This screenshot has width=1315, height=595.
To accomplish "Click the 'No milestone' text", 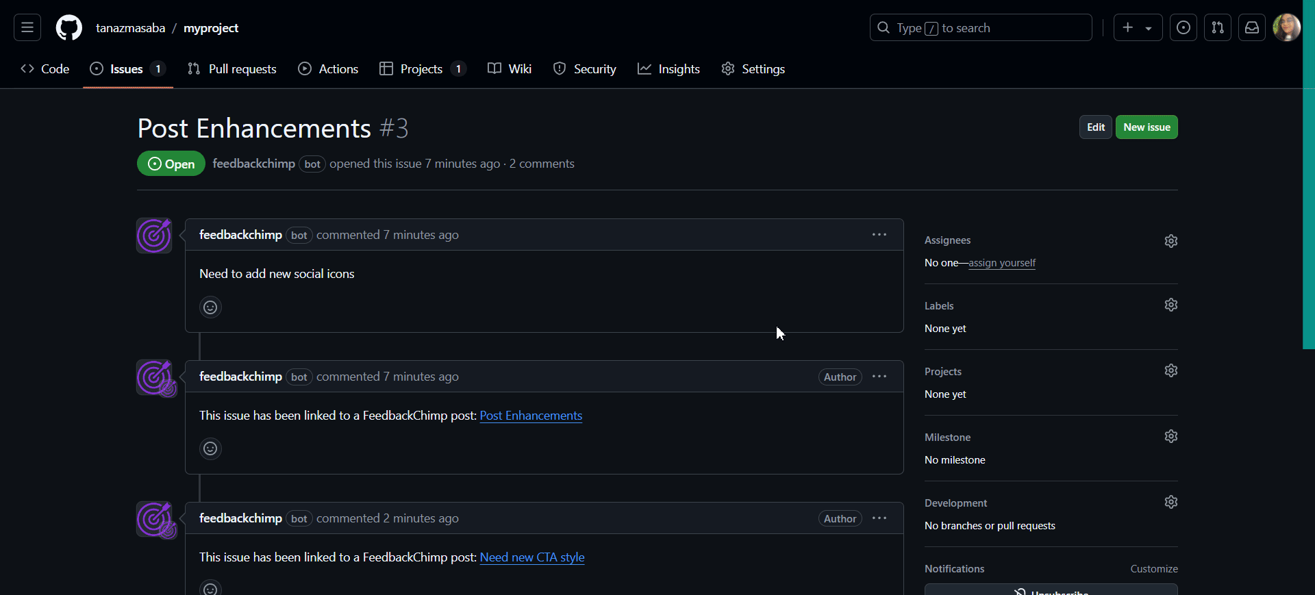I will tap(955, 460).
